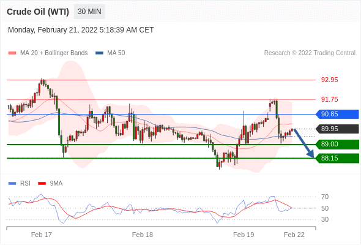Viewport: 361px width, 245px height.
Task: Click the Feb 22 date axis label
Action: coord(294,235)
